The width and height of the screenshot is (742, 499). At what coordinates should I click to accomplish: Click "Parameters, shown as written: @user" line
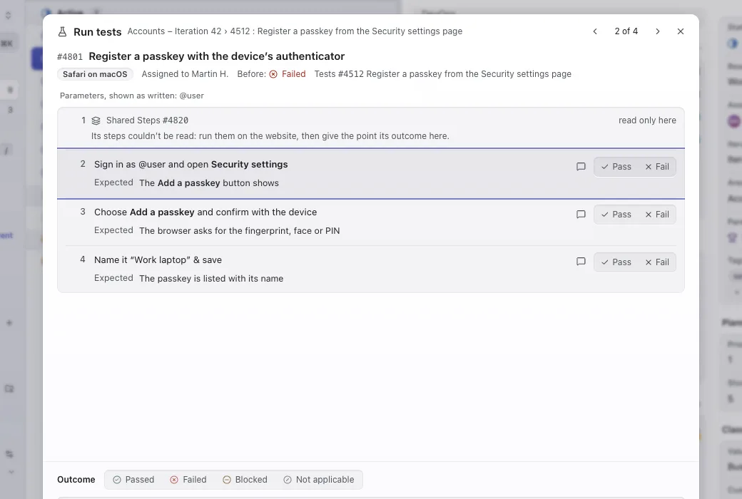[x=131, y=96]
